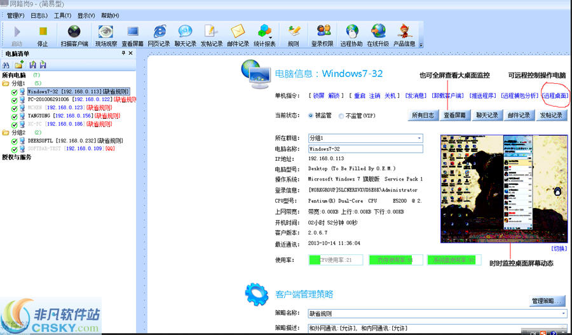Toggle the green check for YANGYONG
Viewport: 572px width, 335px height.
[x=14, y=117]
